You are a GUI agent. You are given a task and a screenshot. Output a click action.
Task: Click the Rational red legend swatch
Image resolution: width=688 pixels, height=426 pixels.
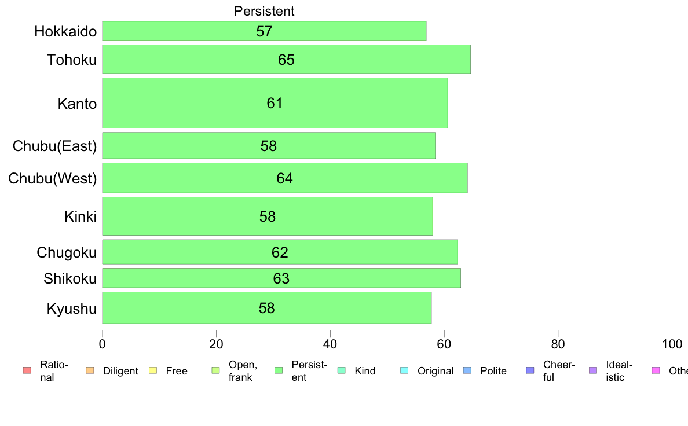tap(27, 370)
